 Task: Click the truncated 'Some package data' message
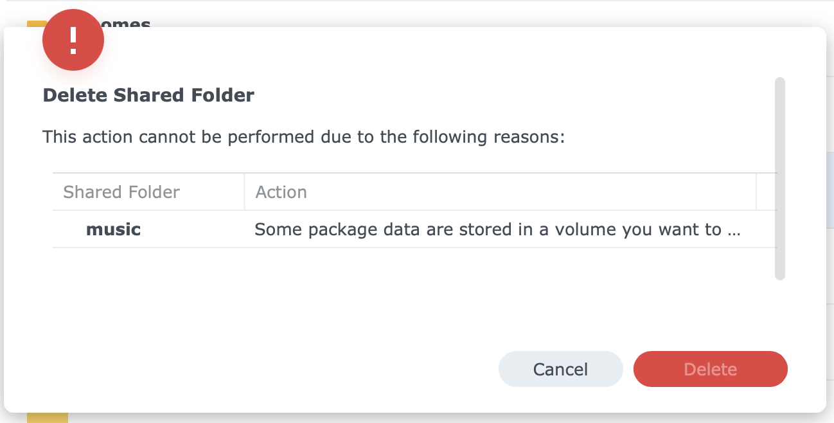click(x=497, y=230)
